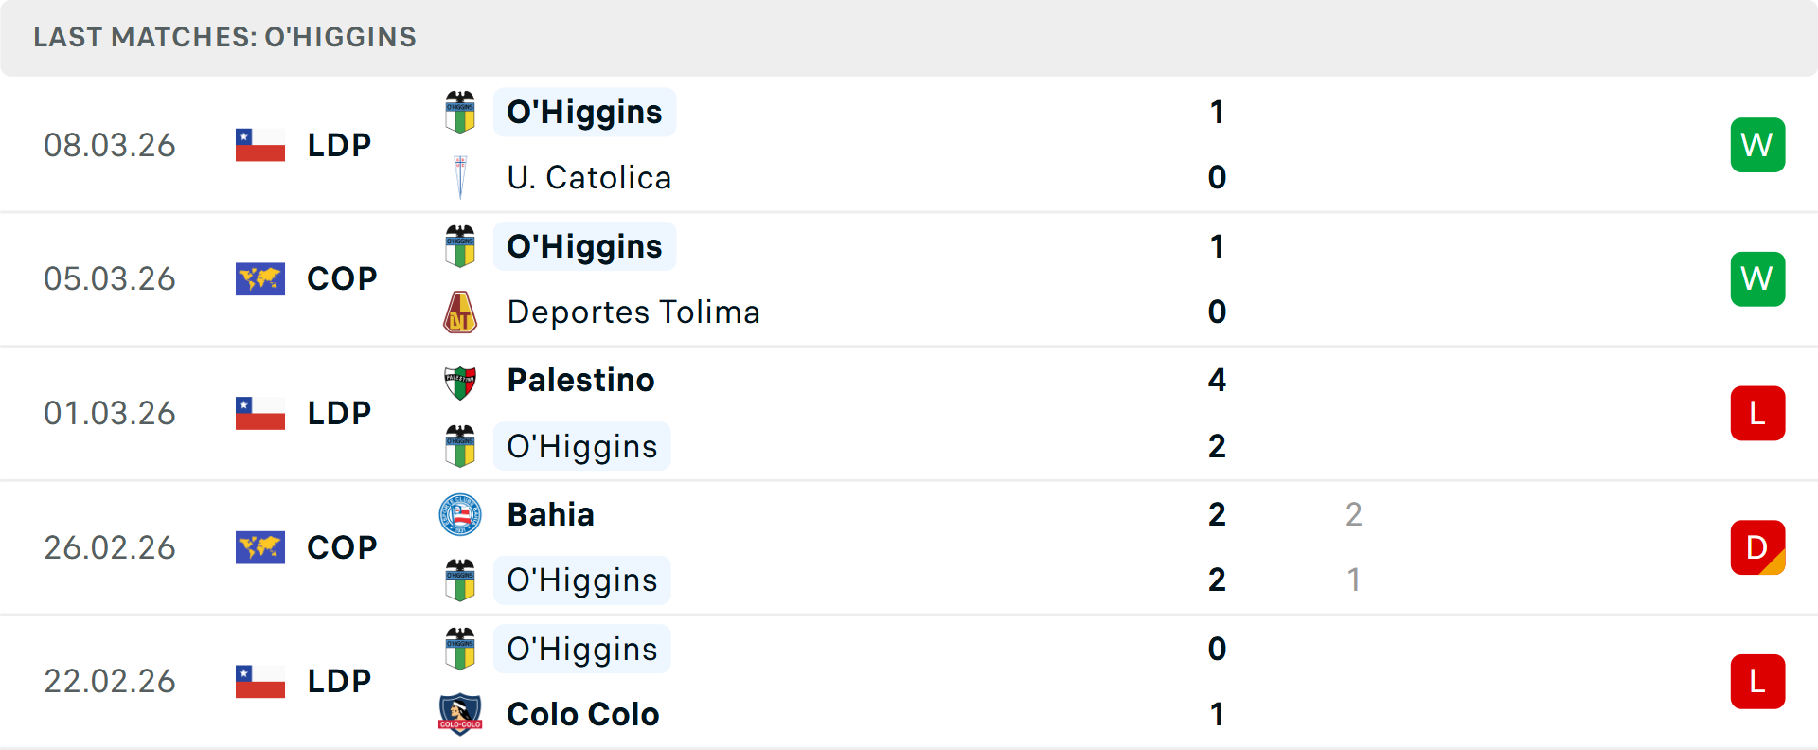
Task: Open the U. Catolica team link
Action: 589,177
